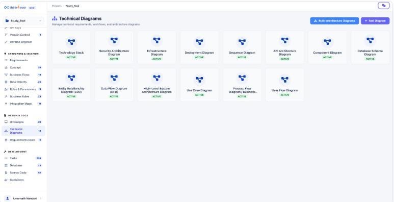Open the Infrastructure Diagram icon
394x202 pixels.
click(157, 40)
